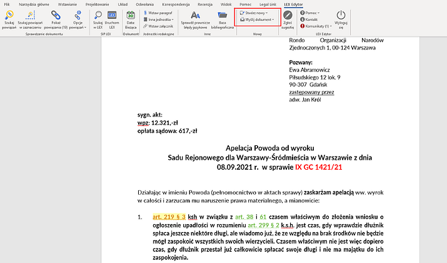The image size is (447, 263).
Task: Click the Wstaw paragraf button
Action: 158,13
